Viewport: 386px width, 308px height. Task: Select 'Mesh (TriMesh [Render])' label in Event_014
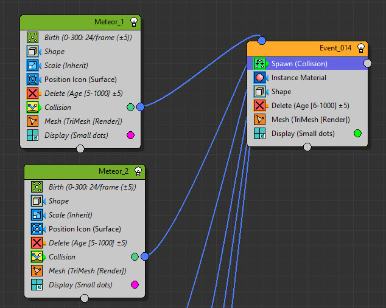click(x=311, y=120)
